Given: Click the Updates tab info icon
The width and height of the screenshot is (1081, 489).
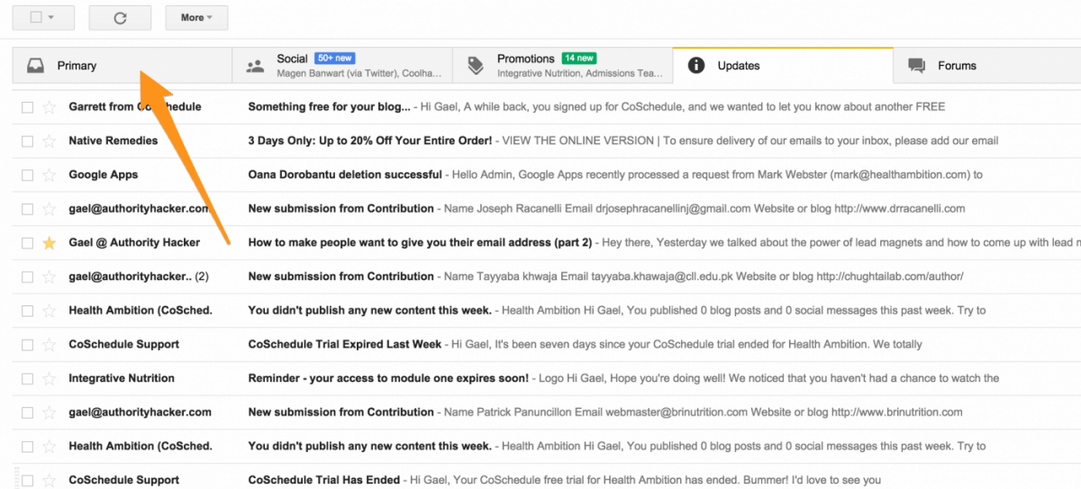Looking at the screenshot, I should (695, 65).
